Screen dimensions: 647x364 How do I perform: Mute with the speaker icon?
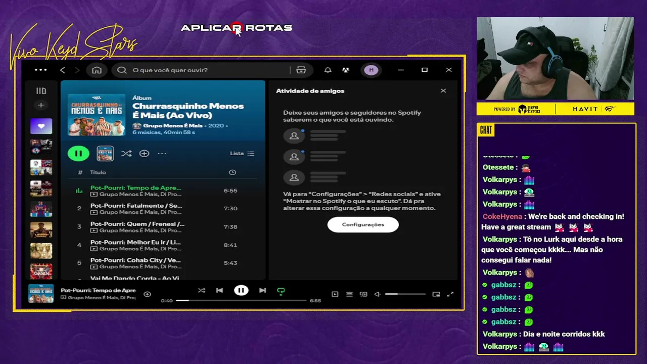377,294
